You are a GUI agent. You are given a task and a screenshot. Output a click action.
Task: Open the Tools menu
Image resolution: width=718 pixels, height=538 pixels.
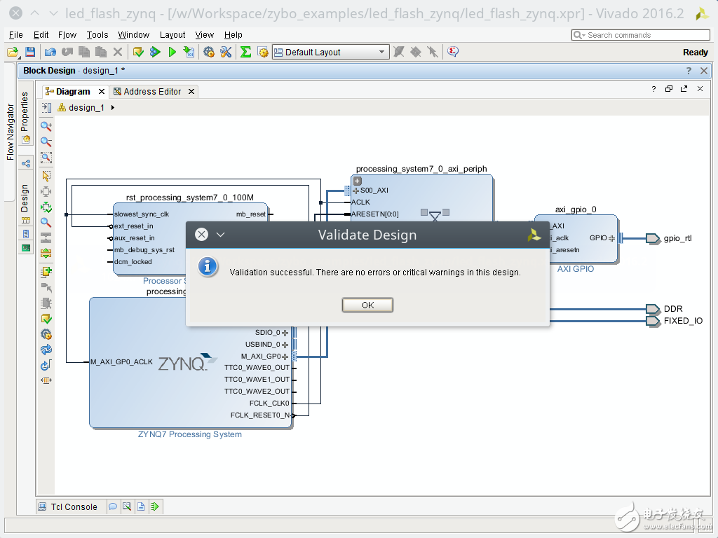(x=97, y=34)
